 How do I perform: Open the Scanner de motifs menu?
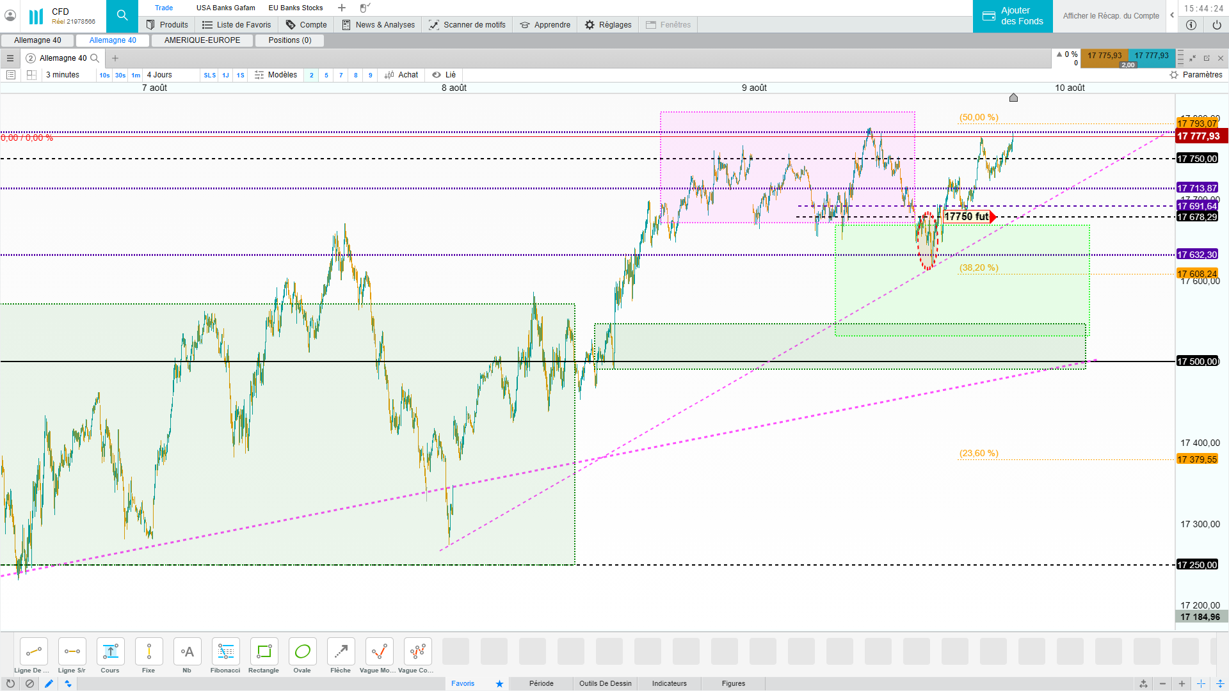click(x=467, y=25)
